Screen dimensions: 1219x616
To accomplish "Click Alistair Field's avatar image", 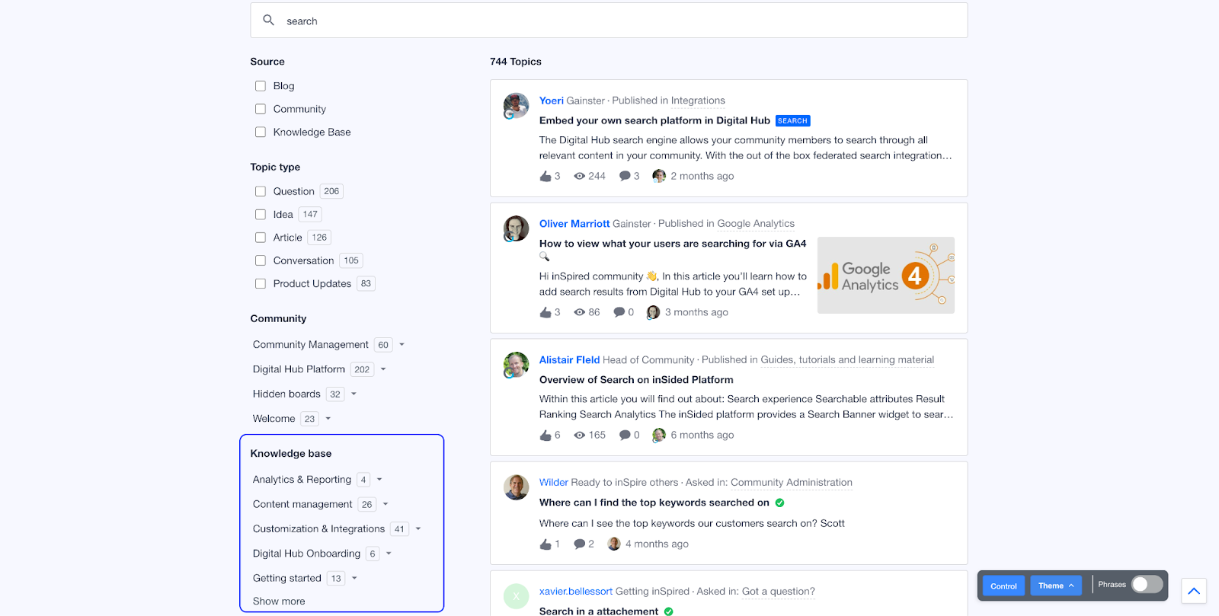I will point(516,365).
